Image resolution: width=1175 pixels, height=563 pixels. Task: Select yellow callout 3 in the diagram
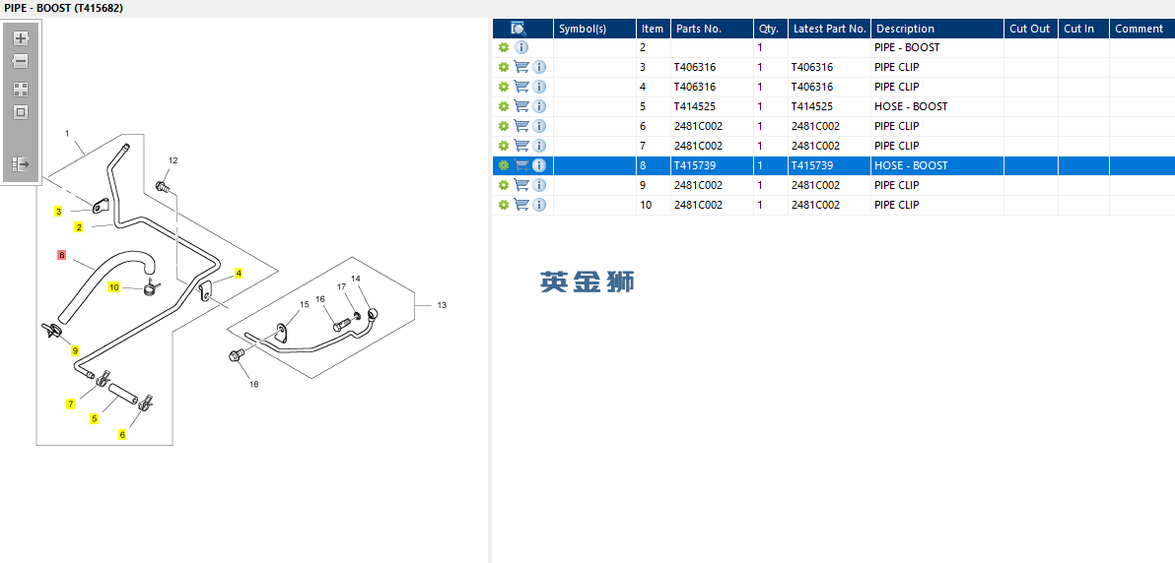[58, 212]
